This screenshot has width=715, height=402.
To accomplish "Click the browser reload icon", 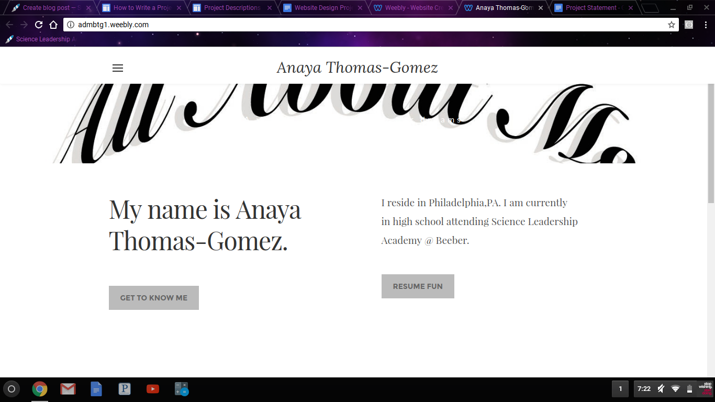I will pyautogui.click(x=39, y=25).
